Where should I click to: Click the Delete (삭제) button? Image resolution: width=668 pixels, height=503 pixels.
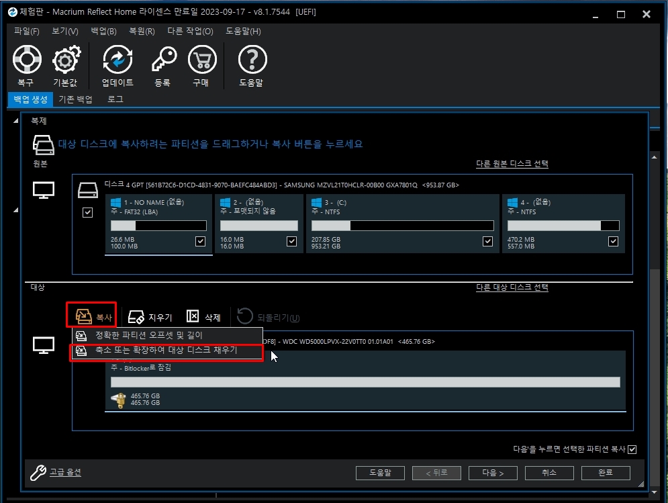(203, 317)
